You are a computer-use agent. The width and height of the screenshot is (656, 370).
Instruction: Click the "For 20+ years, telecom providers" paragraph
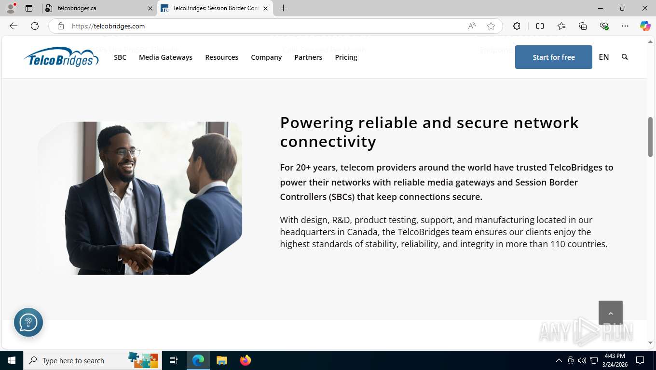(x=447, y=182)
